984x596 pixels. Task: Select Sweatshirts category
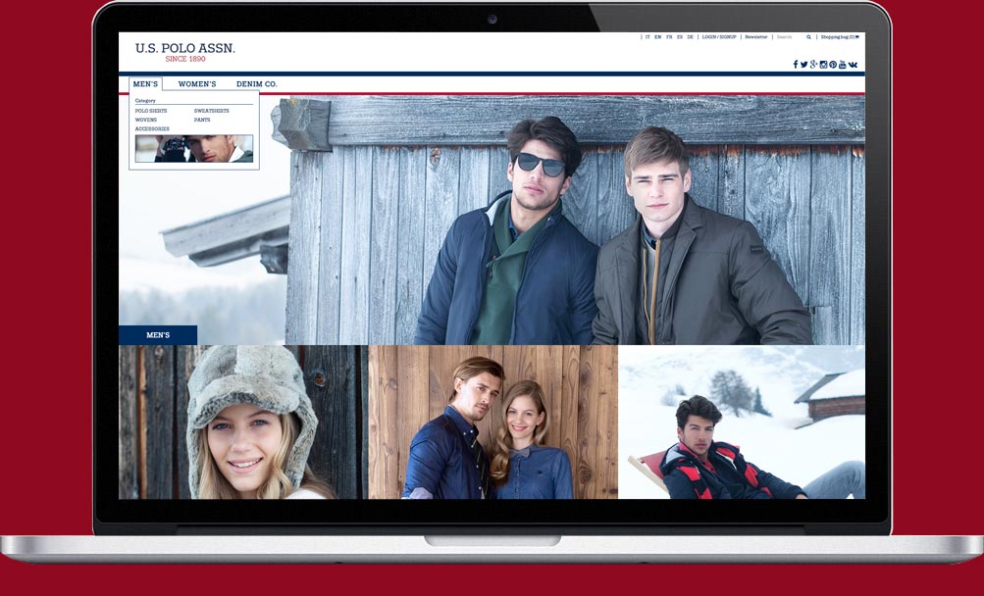pyautogui.click(x=211, y=111)
